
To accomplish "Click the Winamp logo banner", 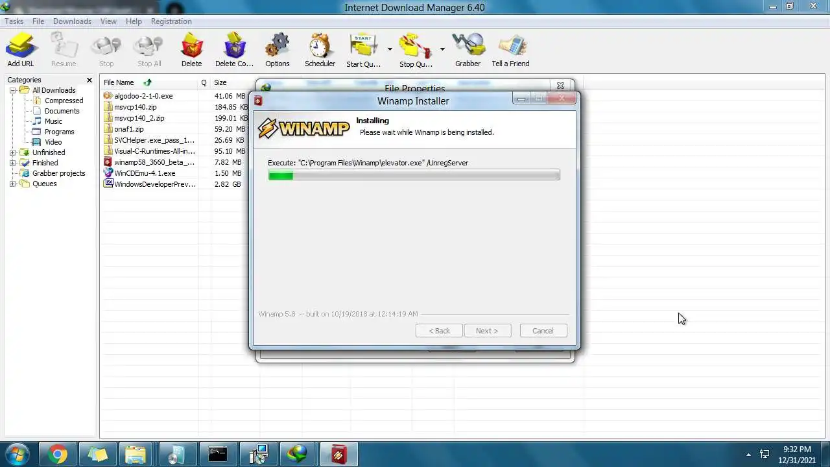I will click(x=304, y=128).
